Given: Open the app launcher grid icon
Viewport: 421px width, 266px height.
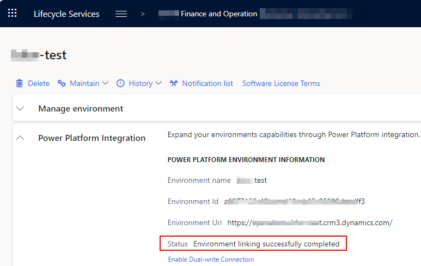Looking at the screenshot, I should click(x=13, y=13).
